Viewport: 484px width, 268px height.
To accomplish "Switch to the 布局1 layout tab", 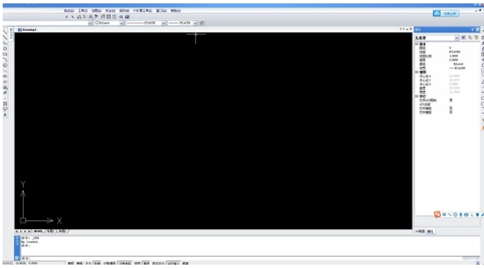I will [52, 231].
